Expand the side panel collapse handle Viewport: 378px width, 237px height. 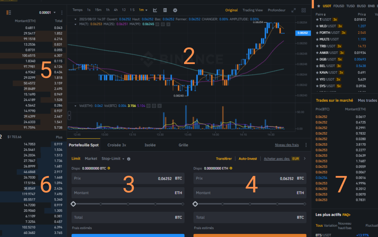tap(69, 116)
